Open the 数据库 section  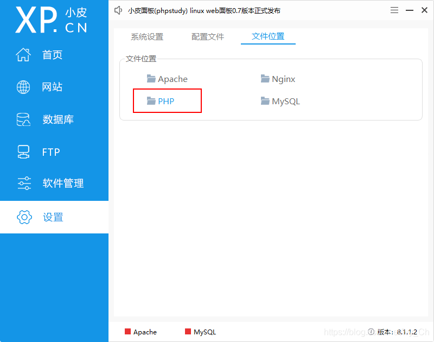(x=58, y=119)
